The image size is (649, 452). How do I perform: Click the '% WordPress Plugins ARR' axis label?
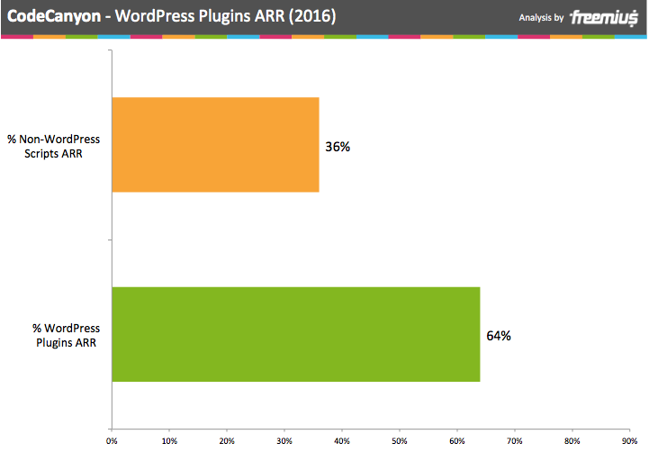point(67,335)
